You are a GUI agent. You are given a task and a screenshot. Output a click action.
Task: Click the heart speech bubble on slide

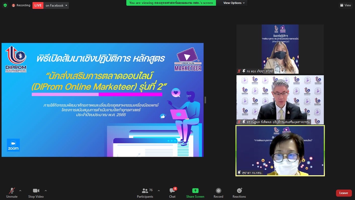point(176,93)
